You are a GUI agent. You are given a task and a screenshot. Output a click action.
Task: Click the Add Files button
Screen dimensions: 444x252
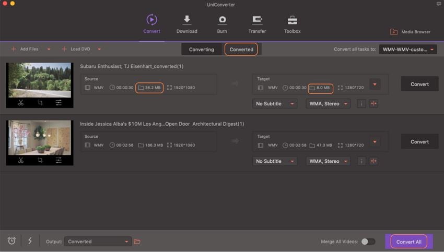pos(25,49)
